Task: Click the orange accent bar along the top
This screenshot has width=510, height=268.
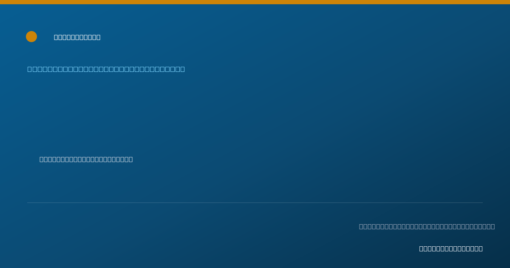Action: (x=255, y=2)
